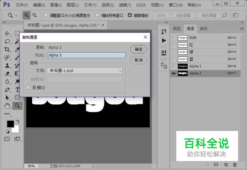
Task: Open the Channels panel menu
Action: point(242,29)
